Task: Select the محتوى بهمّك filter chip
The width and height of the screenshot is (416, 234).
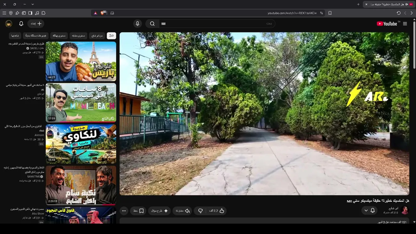Action: click(59, 35)
